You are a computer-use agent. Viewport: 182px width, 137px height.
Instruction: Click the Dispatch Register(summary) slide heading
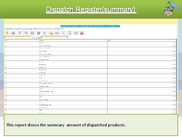click(x=91, y=10)
